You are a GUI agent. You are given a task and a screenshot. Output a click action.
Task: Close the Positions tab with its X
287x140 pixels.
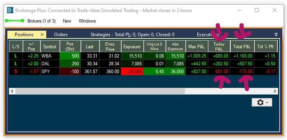(42, 35)
